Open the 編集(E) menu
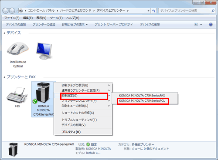The width and height of the screenshot is (218, 160). tap(28, 18)
